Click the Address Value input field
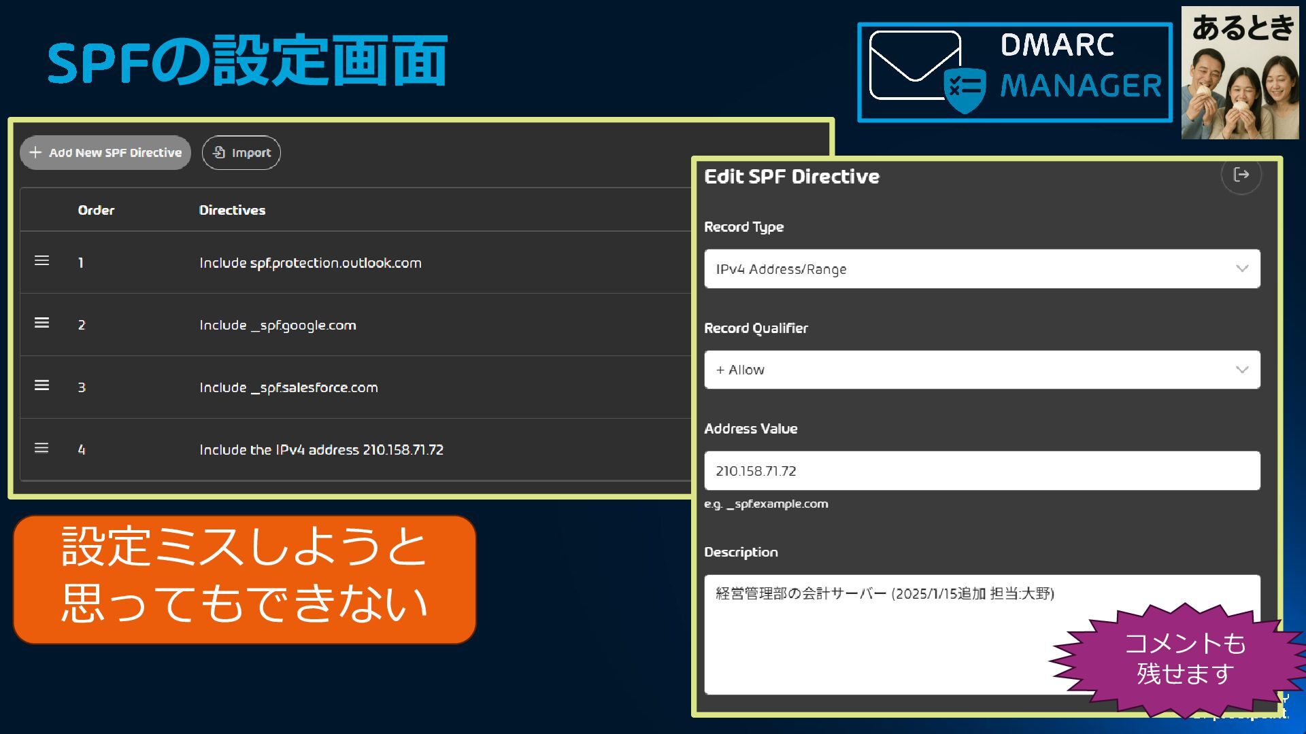 tap(982, 470)
